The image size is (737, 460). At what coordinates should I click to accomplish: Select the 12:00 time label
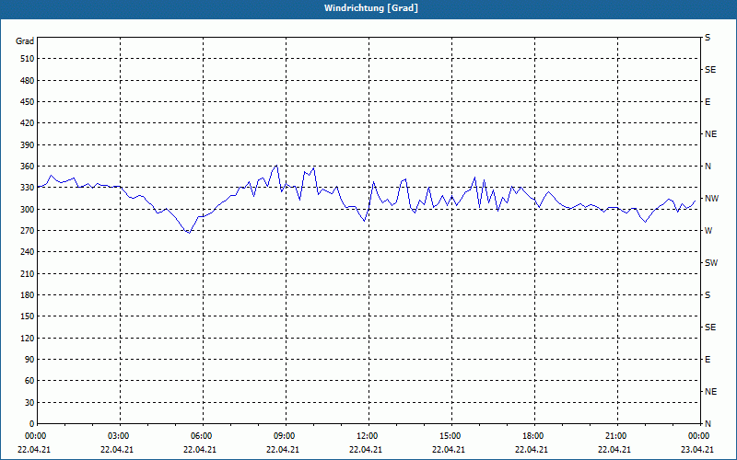coord(367,436)
